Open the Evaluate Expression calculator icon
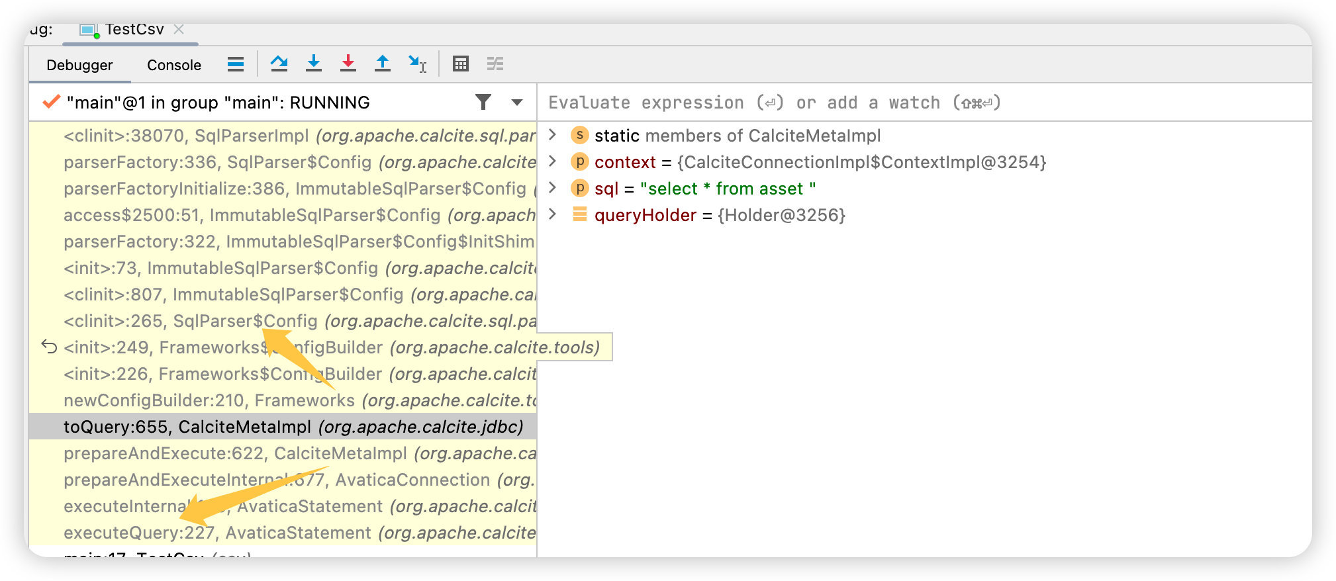This screenshot has width=1336, height=581. [x=461, y=64]
